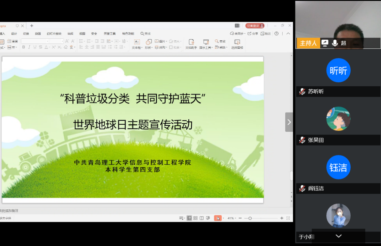The height and width of the screenshot is (246, 381).
Task: Expand participant list with bottom chevron
Action: pyautogui.click(x=339, y=236)
